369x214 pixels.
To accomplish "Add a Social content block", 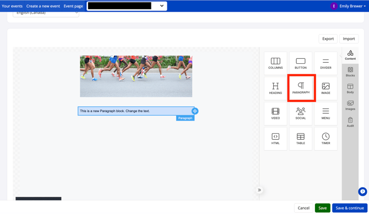I will click(x=301, y=113).
